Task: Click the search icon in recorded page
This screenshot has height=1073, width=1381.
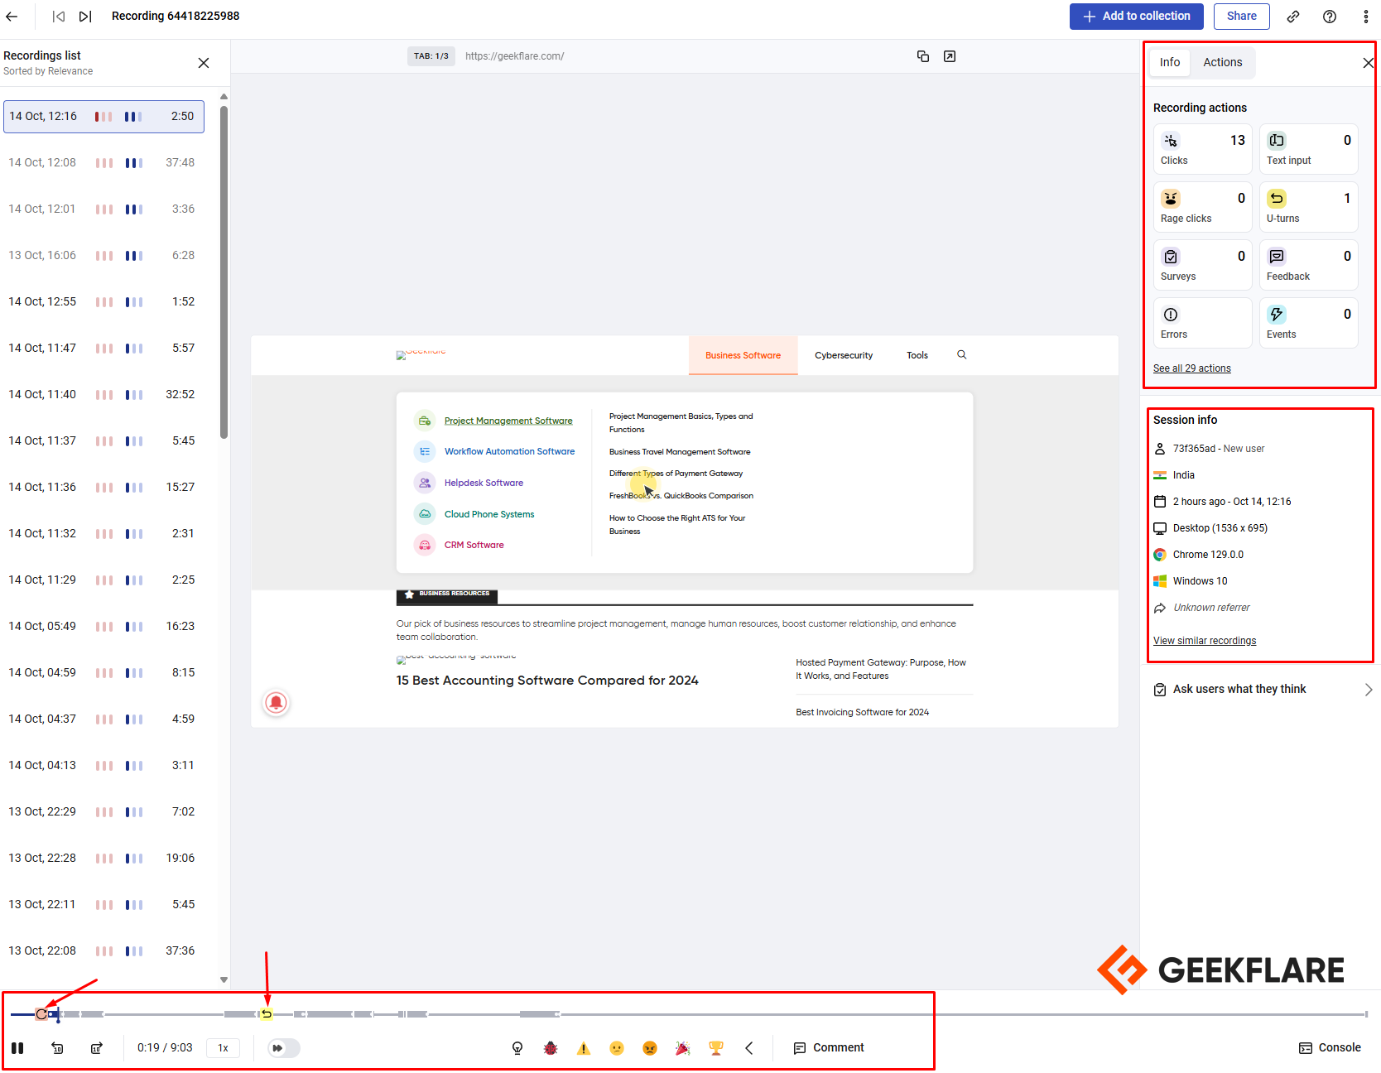Action: pyautogui.click(x=961, y=354)
